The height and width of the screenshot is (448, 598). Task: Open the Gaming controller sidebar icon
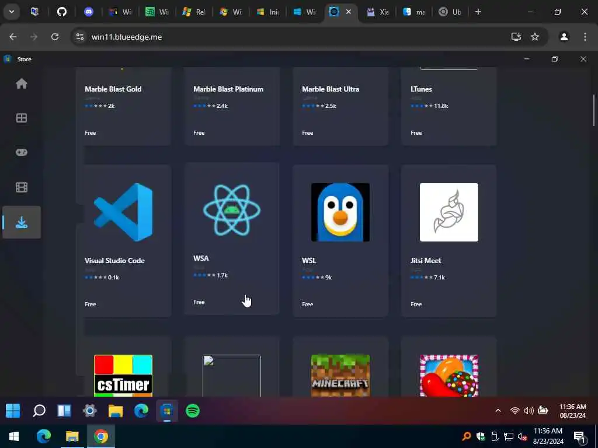pyautogui.click(x=22, y=152)
